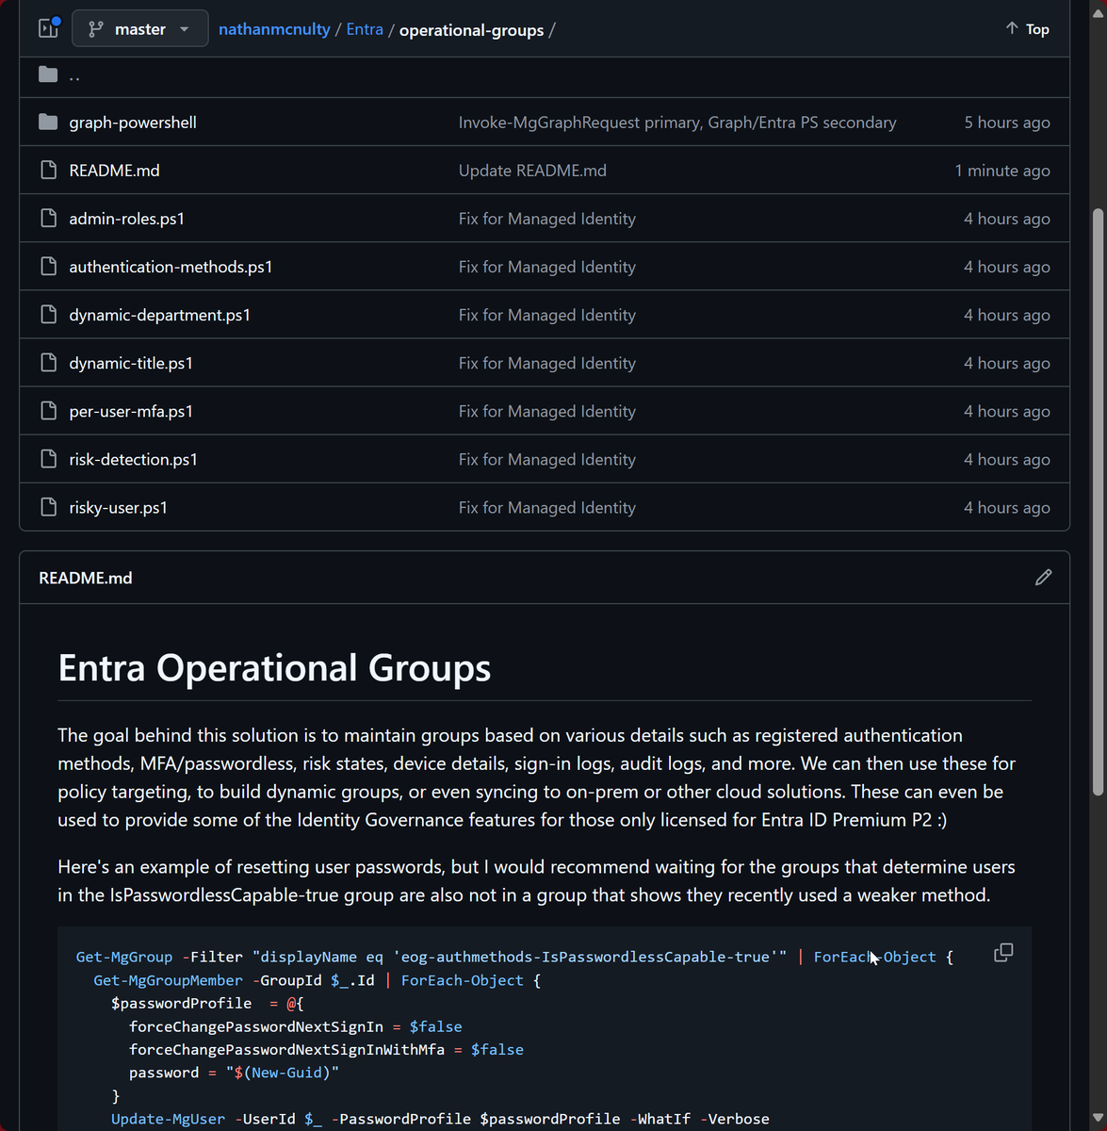Expand the file tree side panel icon

[48, 29]
